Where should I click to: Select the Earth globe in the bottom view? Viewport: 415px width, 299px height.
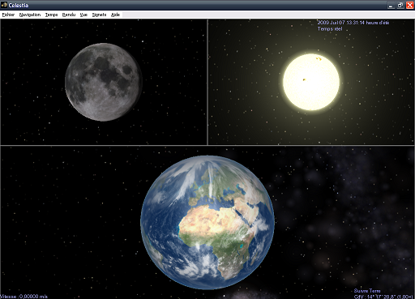[x=207, y=222]
